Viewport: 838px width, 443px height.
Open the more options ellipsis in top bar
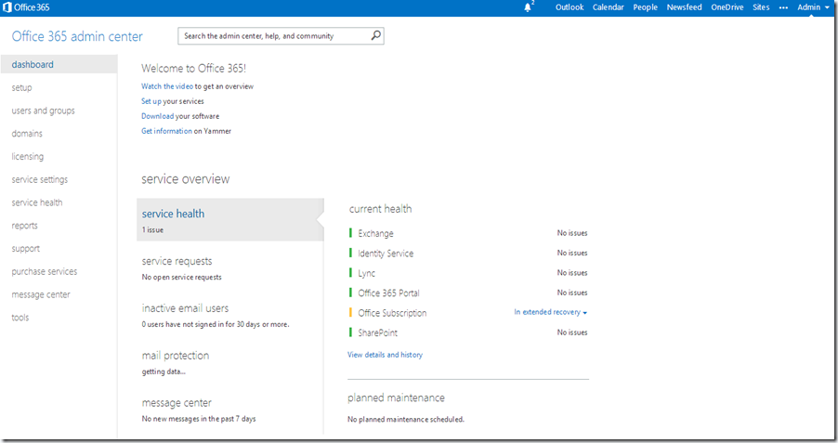click(x=783, y=7)
